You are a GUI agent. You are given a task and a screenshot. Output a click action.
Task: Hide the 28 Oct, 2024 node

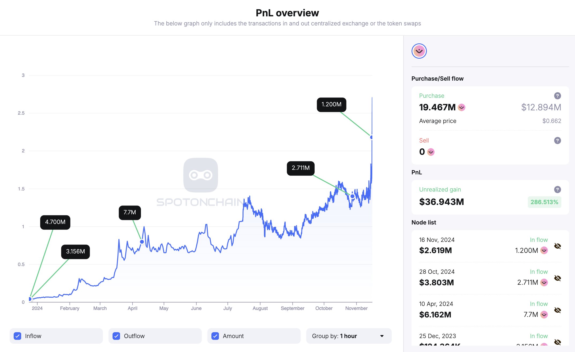(558, 278)
